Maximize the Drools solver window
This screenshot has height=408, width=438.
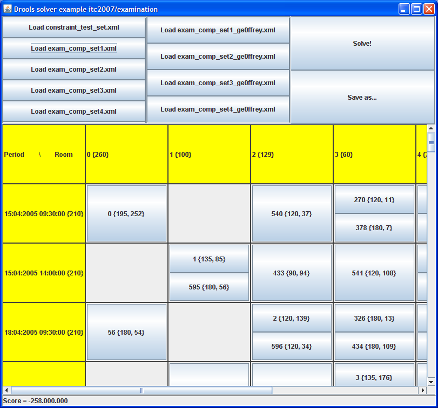[x=416, y=9]
